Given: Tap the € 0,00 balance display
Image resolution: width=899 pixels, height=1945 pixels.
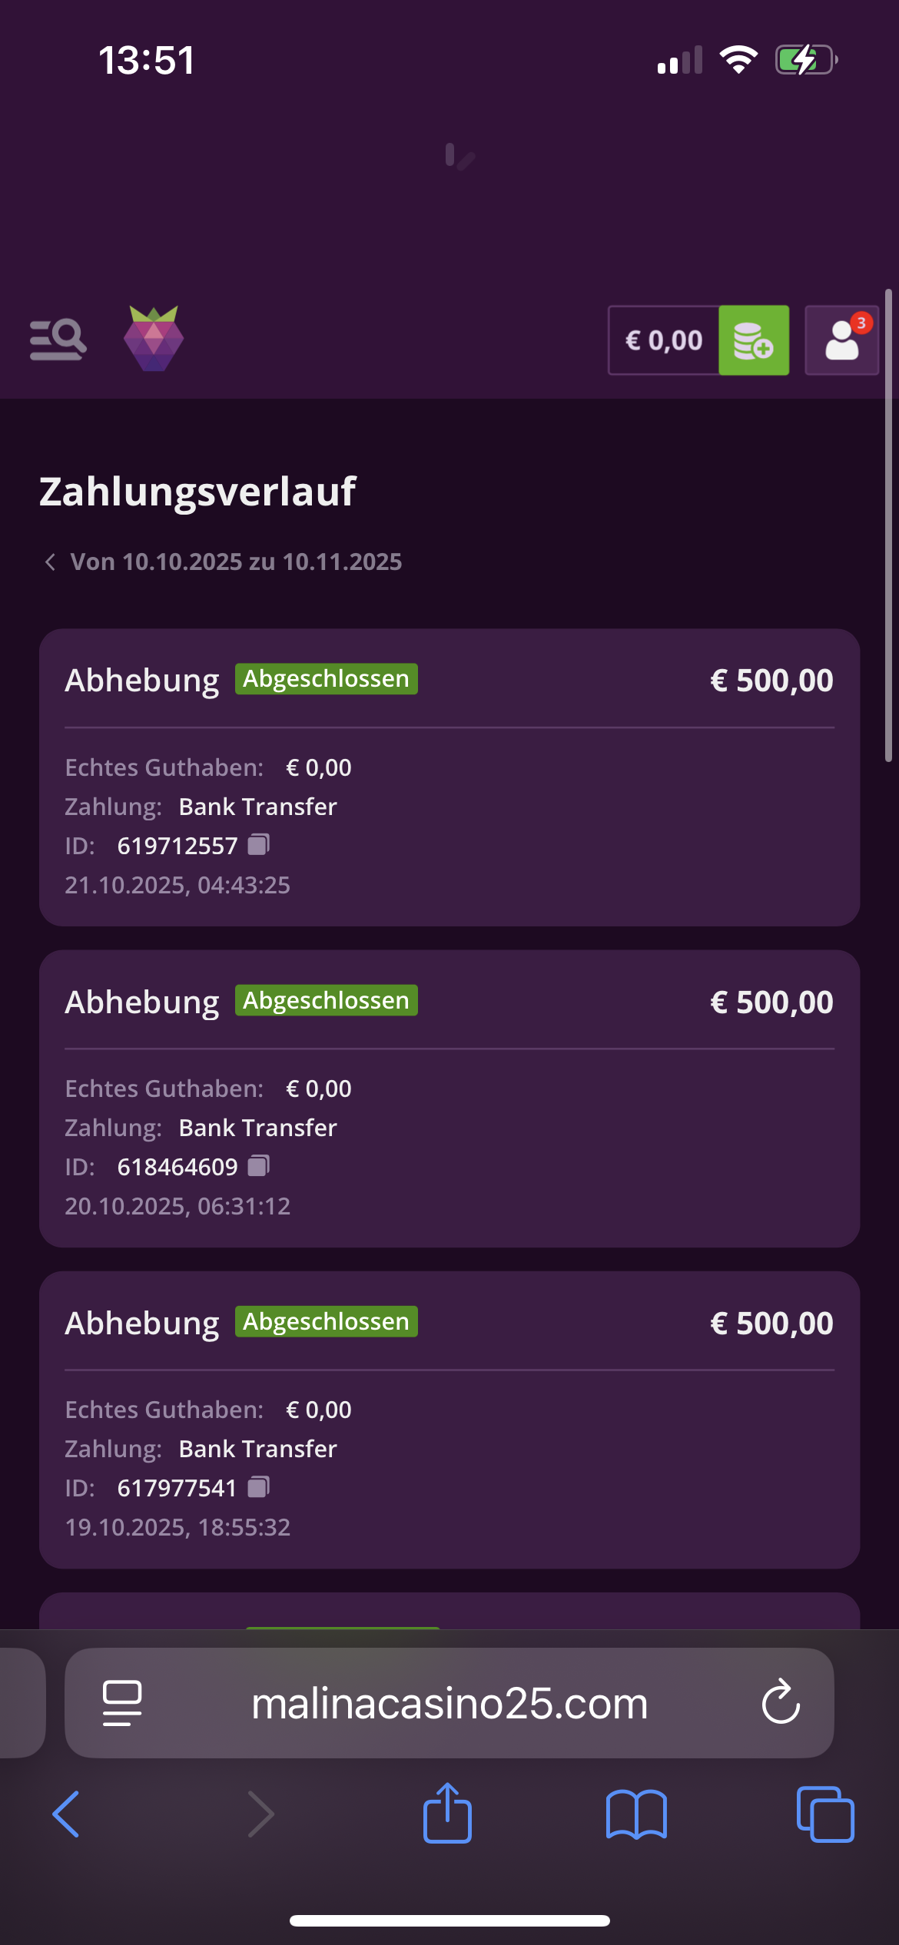Looking at the screenshot, I should [664, 340].
